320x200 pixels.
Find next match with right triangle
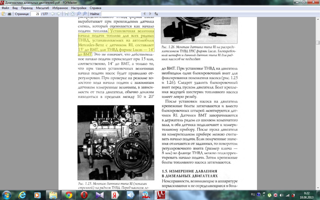pos(150,14)
